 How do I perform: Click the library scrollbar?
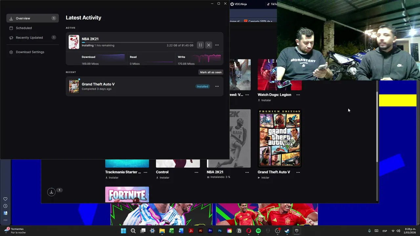pos(377,127)
